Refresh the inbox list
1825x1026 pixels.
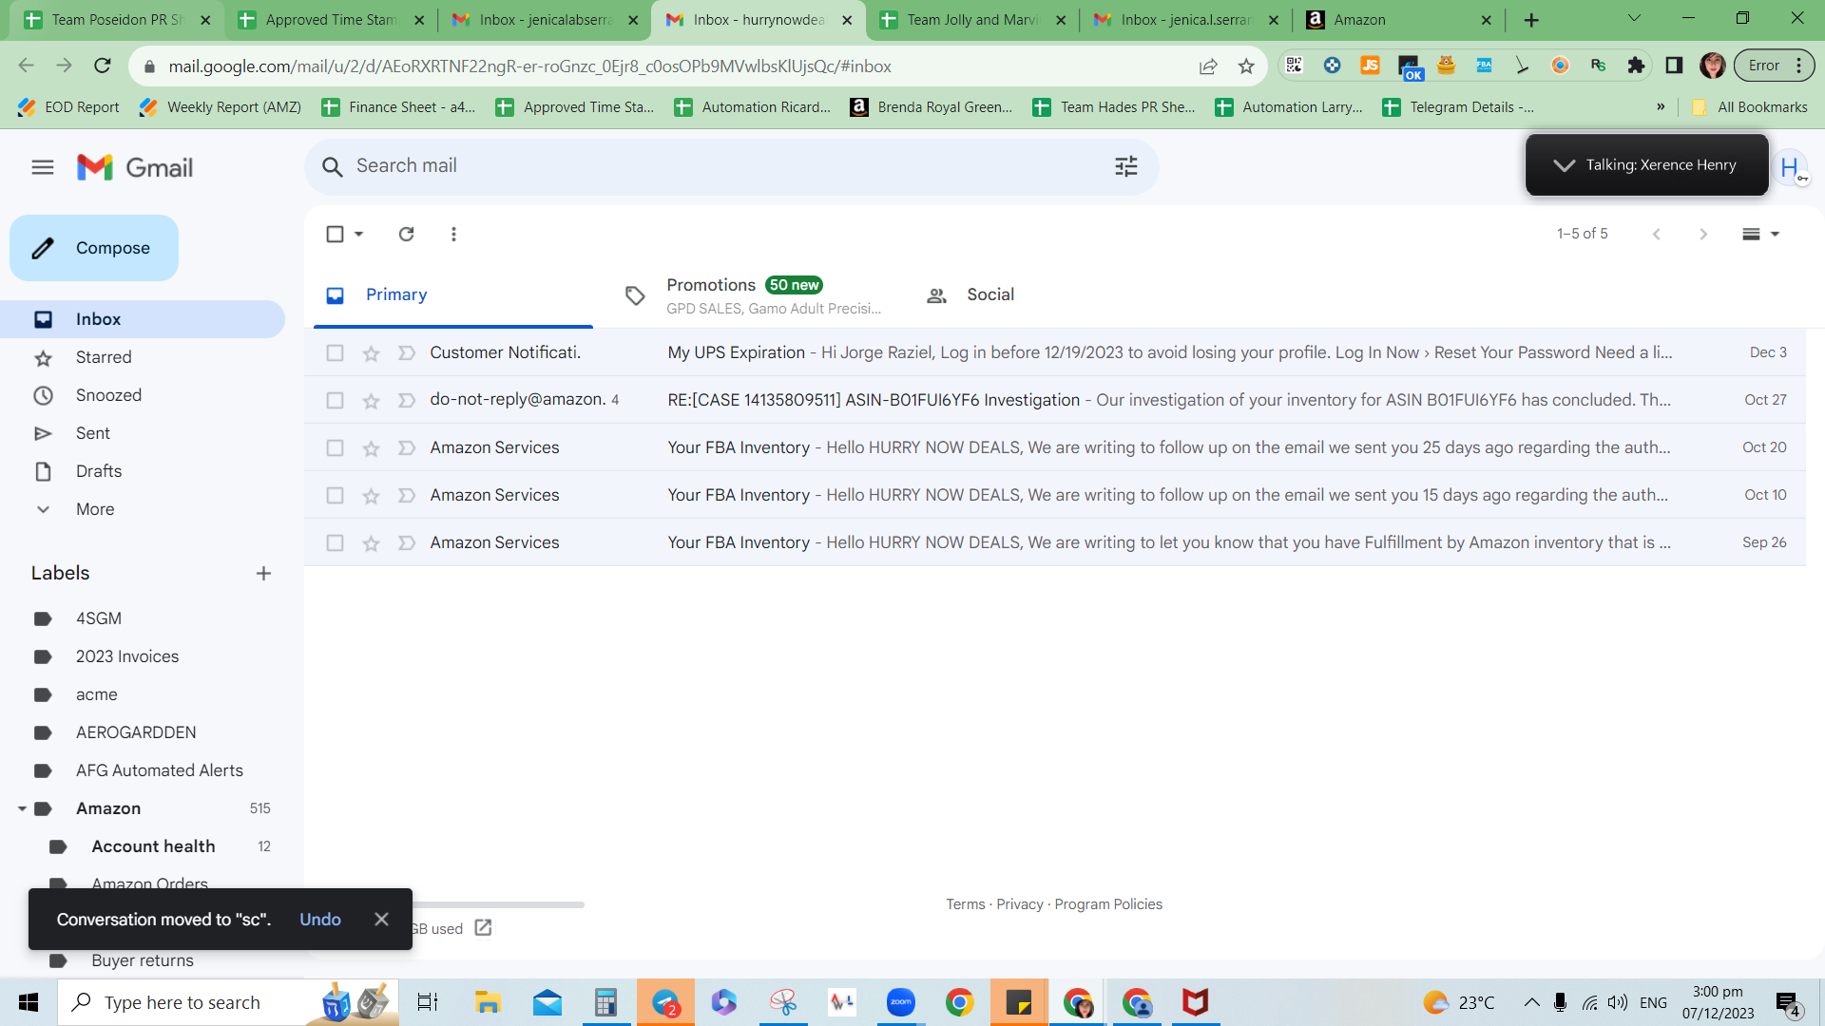click(406, 234)
